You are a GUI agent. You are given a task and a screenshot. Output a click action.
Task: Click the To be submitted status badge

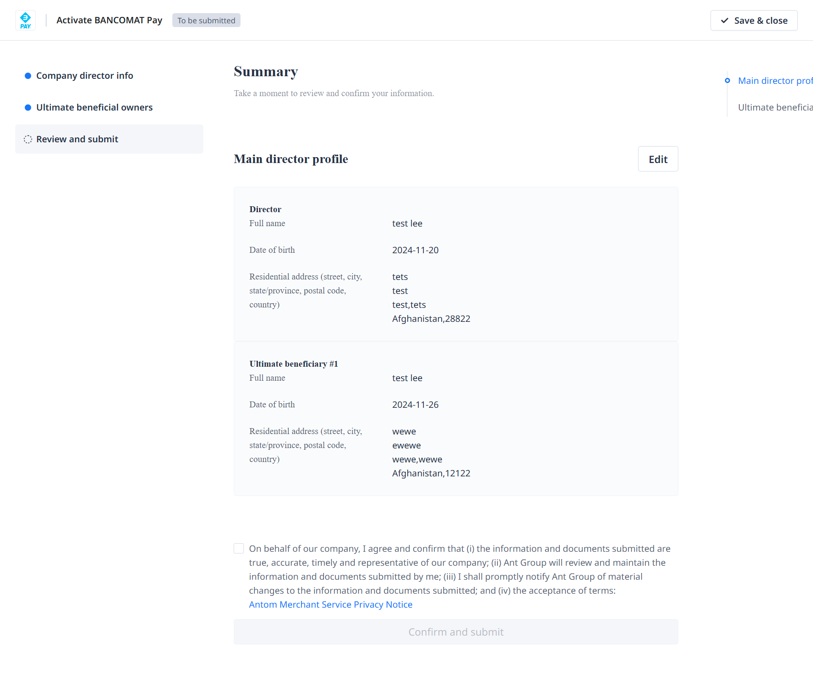click(x=206, y=20)
